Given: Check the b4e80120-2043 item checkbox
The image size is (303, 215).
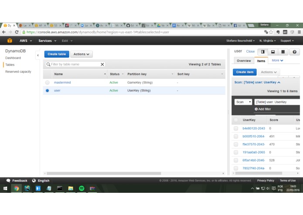Looking at the screenshot, I should (x=236, y=128).
